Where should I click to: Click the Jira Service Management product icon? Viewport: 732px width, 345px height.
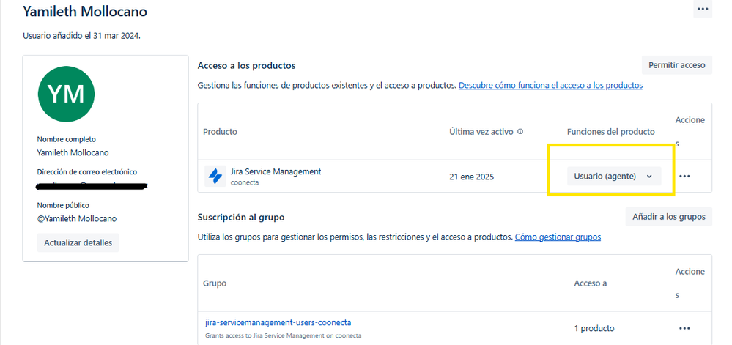215,176
